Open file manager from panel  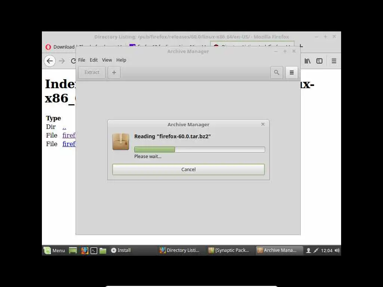point(103,251)
